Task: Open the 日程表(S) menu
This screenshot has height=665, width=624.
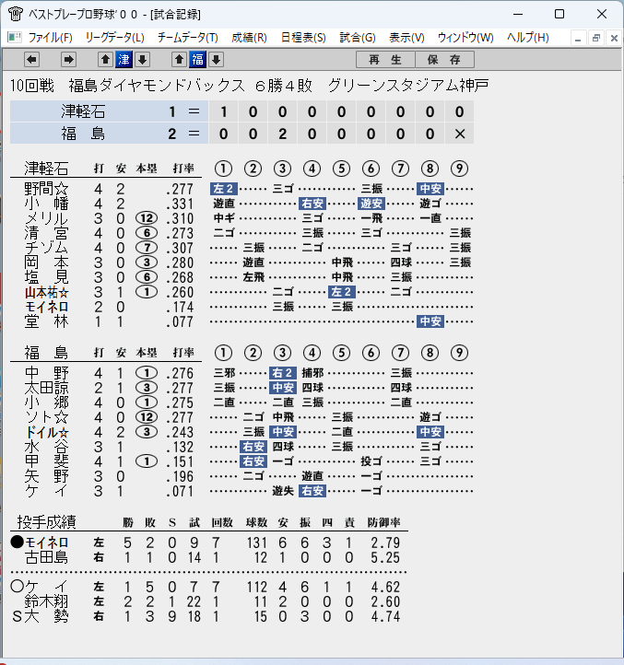Action: pos(303,38)
